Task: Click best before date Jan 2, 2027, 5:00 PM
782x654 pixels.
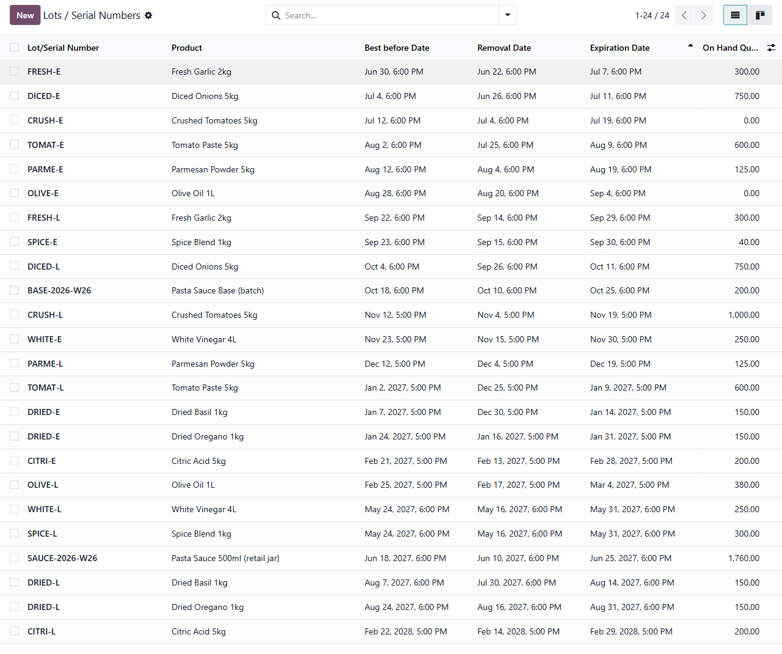Action: point(403,388)
